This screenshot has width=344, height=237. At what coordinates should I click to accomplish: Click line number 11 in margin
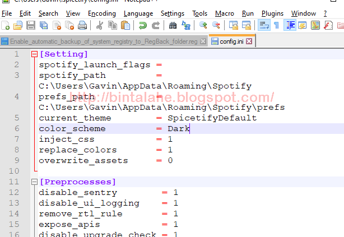pos(14,182)
